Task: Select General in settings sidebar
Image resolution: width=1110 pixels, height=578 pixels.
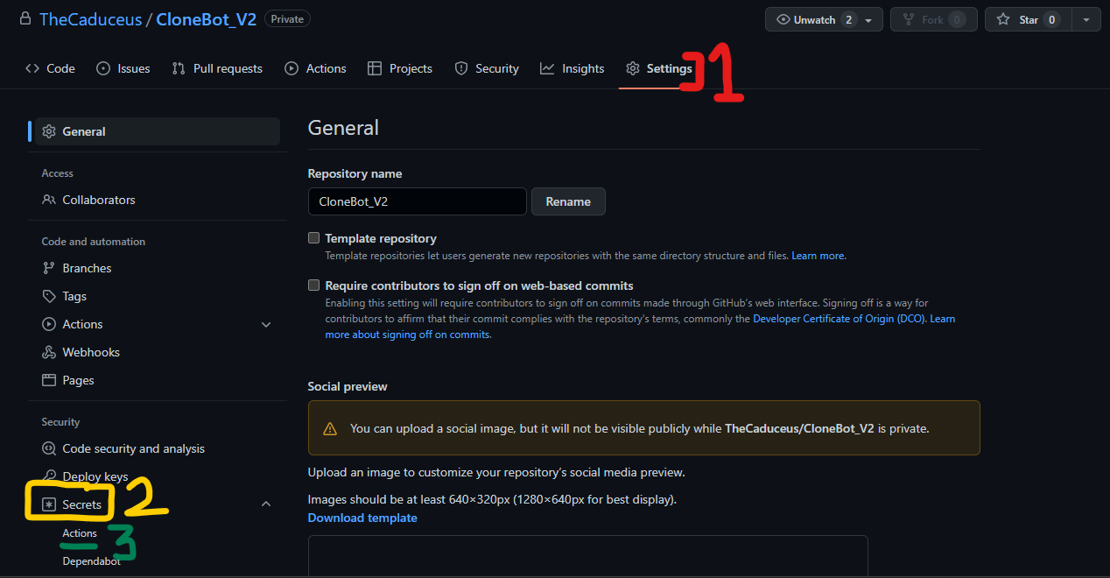Action: click(158, 131)
